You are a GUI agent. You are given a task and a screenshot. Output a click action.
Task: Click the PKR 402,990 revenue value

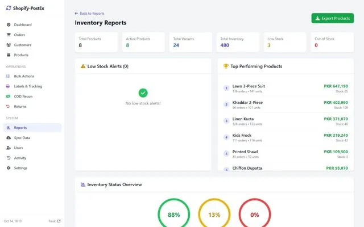pos(336,103)
